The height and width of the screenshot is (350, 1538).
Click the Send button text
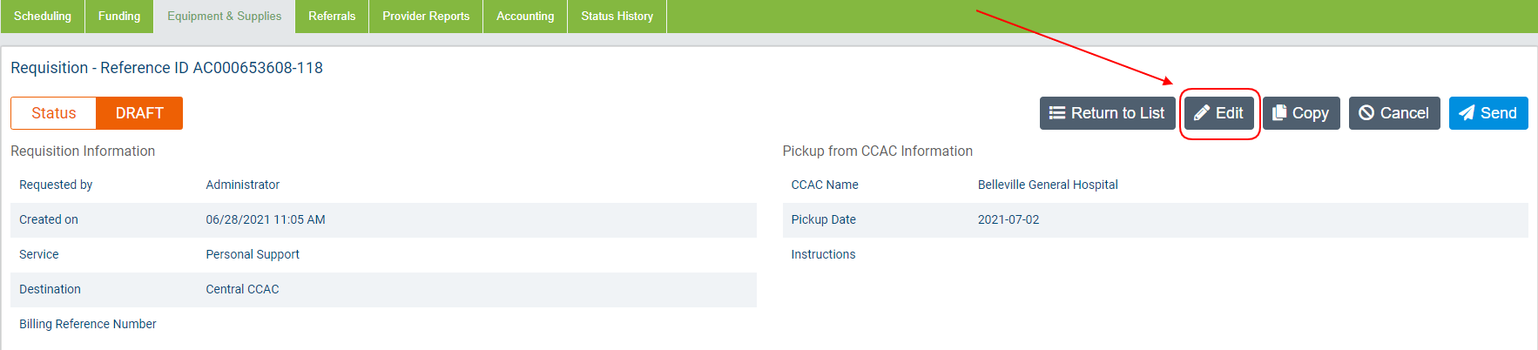[x=1499, y=113]
